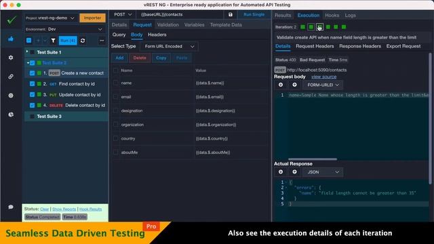Refresh the test list using the circular arrows icon
The width and height of the screenshot is (434, 244).
[83, 41]
